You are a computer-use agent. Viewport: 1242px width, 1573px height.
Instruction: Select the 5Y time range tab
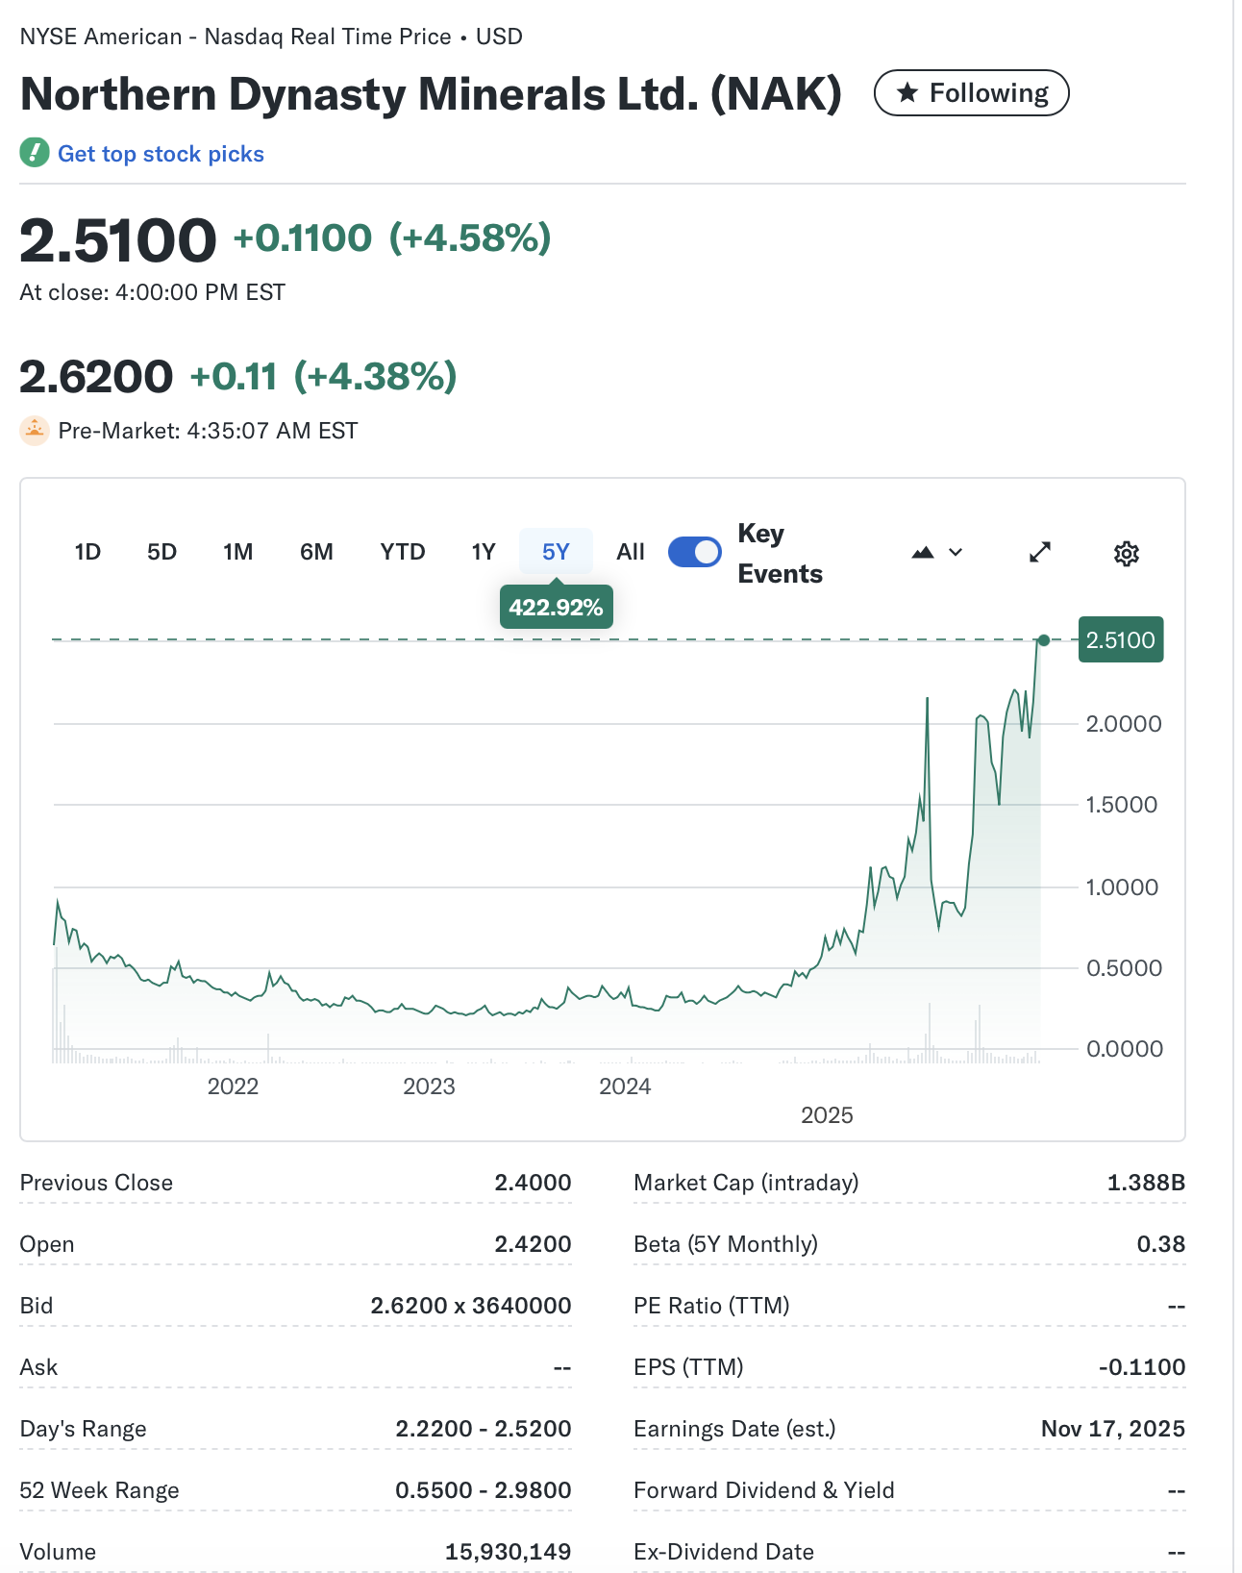[556, 553]
